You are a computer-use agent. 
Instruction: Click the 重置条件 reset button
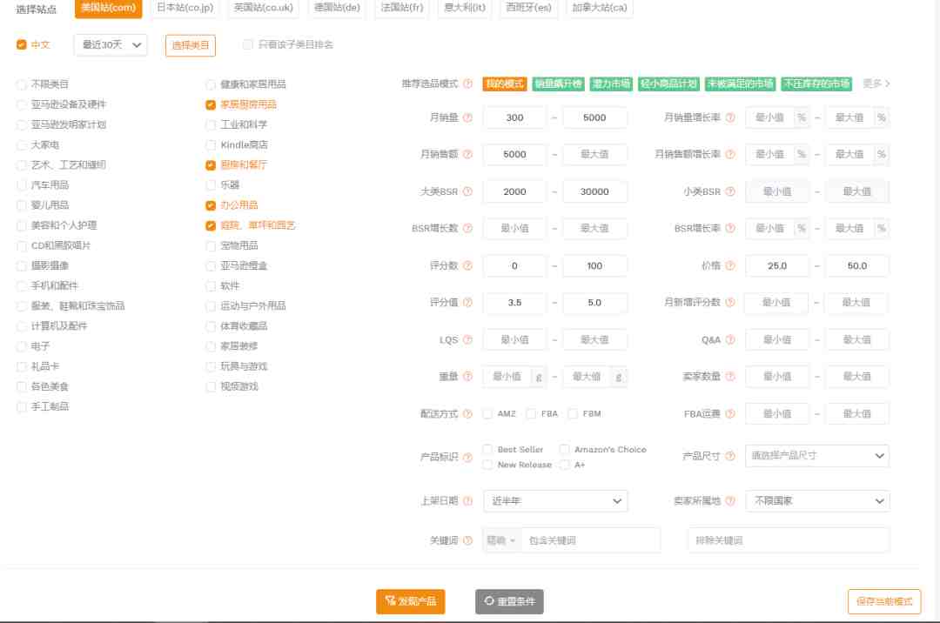coord(509,601)
